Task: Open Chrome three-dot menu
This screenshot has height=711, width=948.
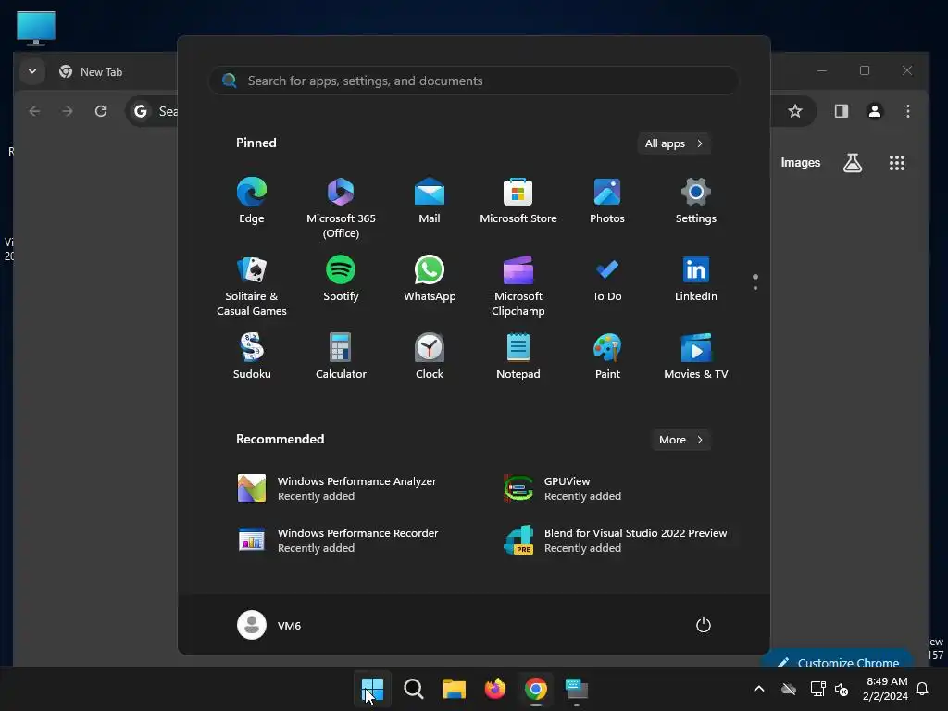Action: click(x=907, y=111)
